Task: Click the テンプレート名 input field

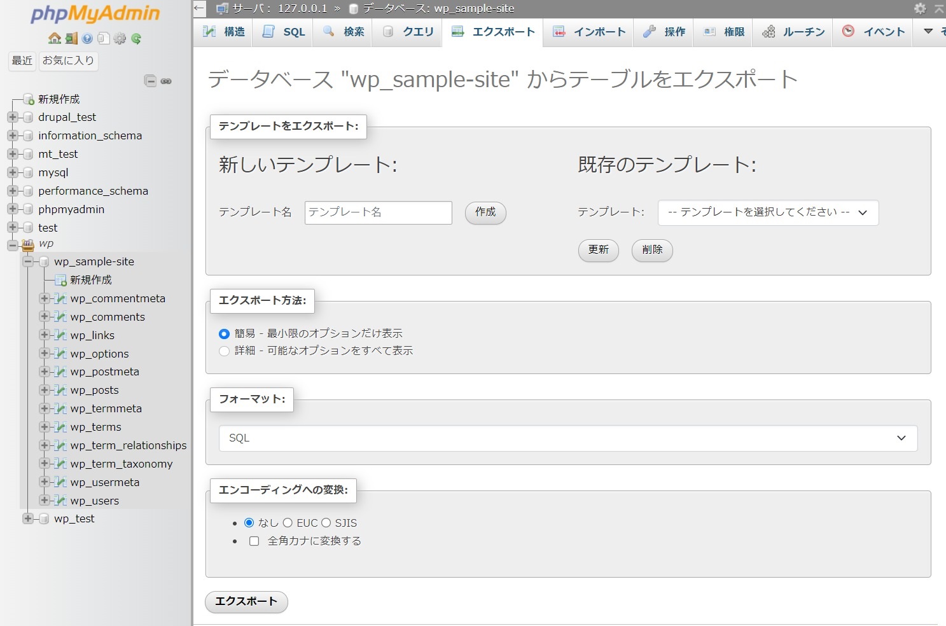Action: coord(379,212)
